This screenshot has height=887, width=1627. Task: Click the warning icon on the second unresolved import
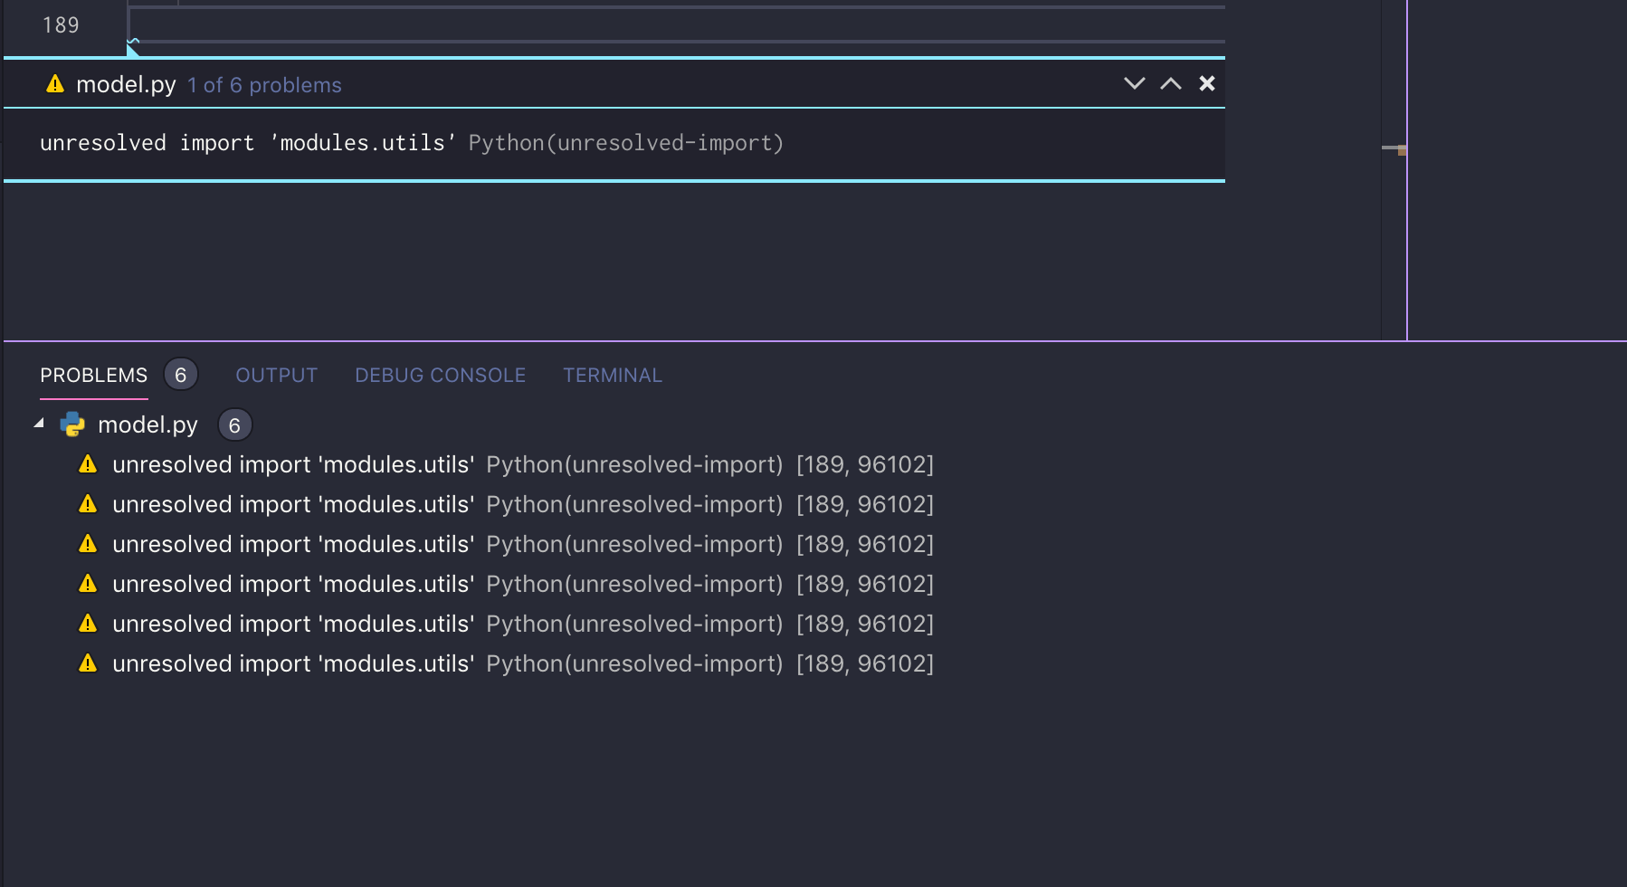[x=88, y=504]
